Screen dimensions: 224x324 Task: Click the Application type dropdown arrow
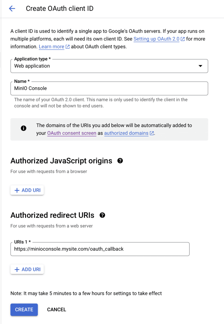click(x=200, y=66)
